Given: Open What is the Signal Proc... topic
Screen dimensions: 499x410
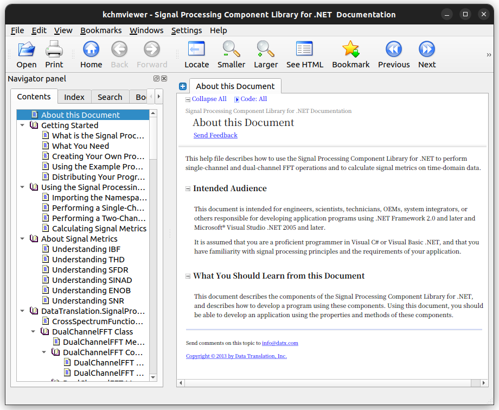Looking at the screenshot, I should [98, 136].
